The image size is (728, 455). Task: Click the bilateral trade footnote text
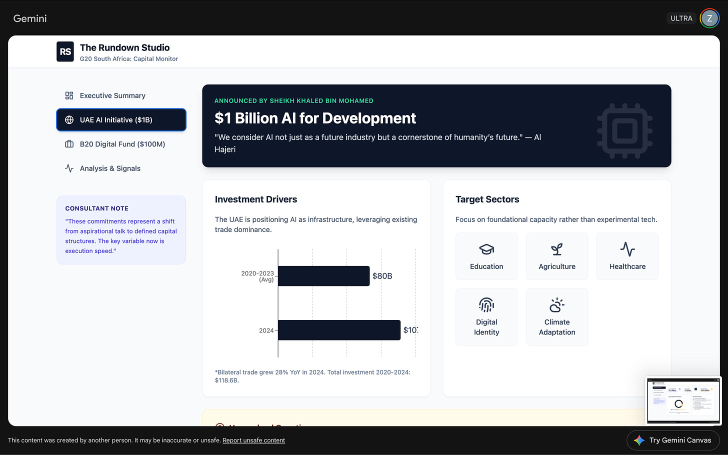[x=312, y=376]
